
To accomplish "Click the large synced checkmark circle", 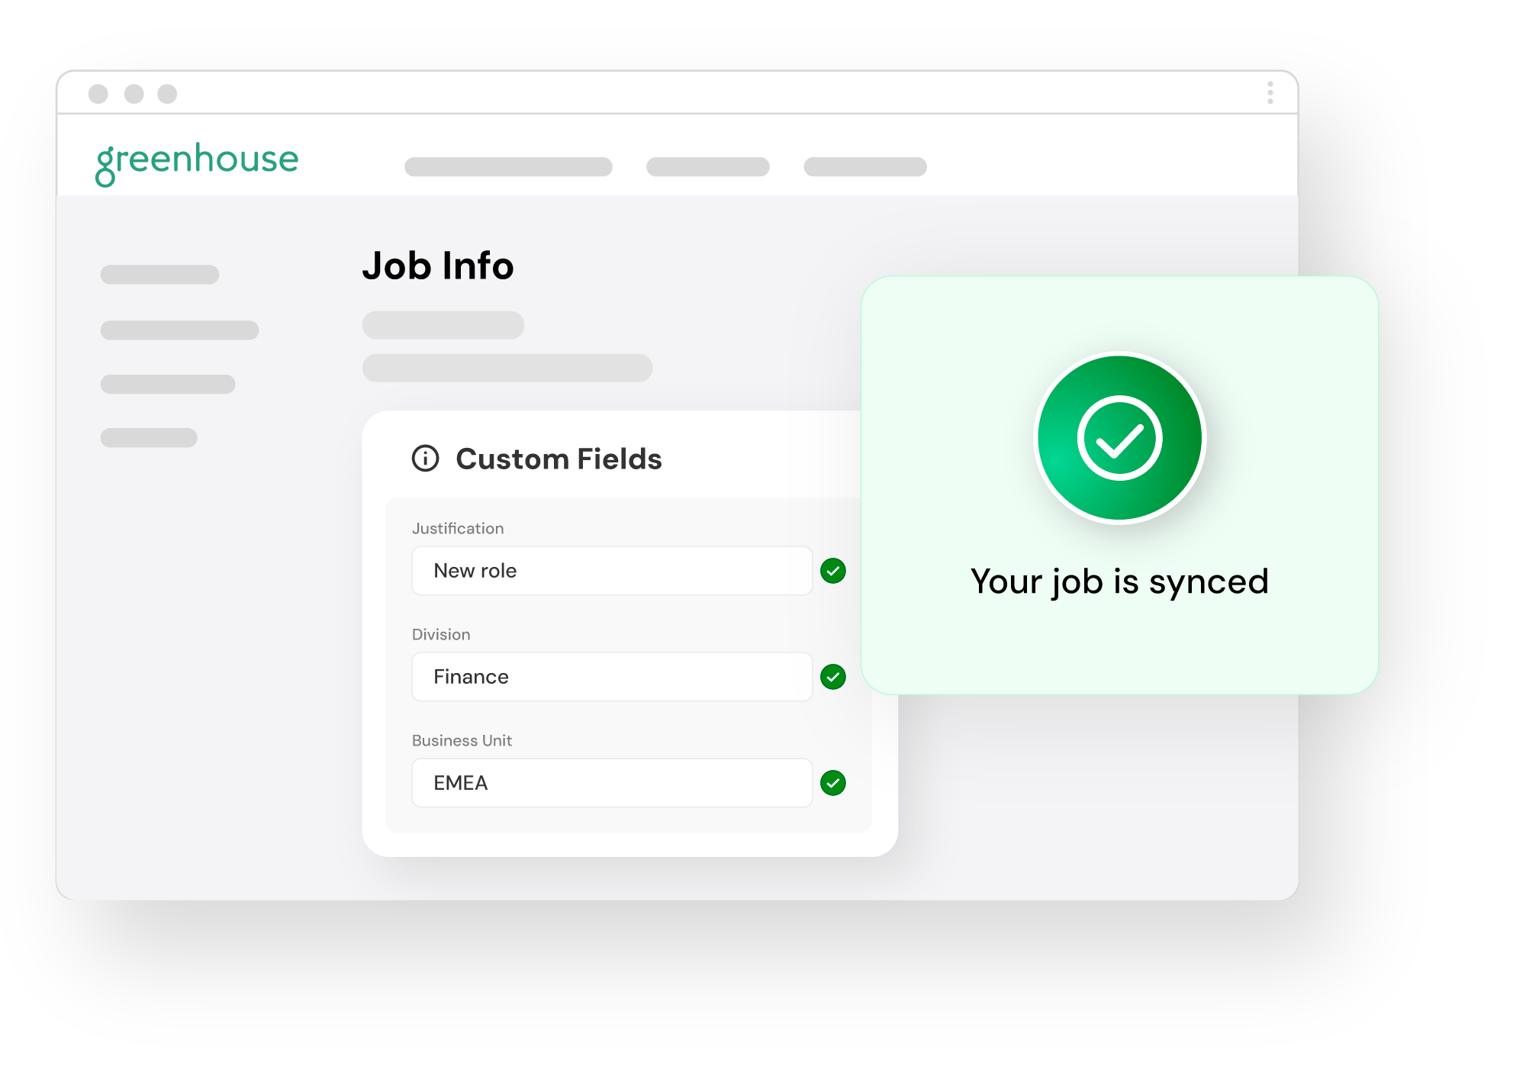I will pyautogui.click(x=1119, y=438).
